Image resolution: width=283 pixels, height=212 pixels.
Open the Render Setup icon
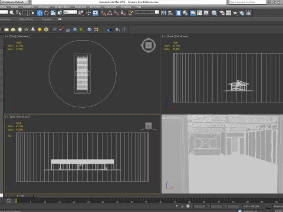pos(222,13)
